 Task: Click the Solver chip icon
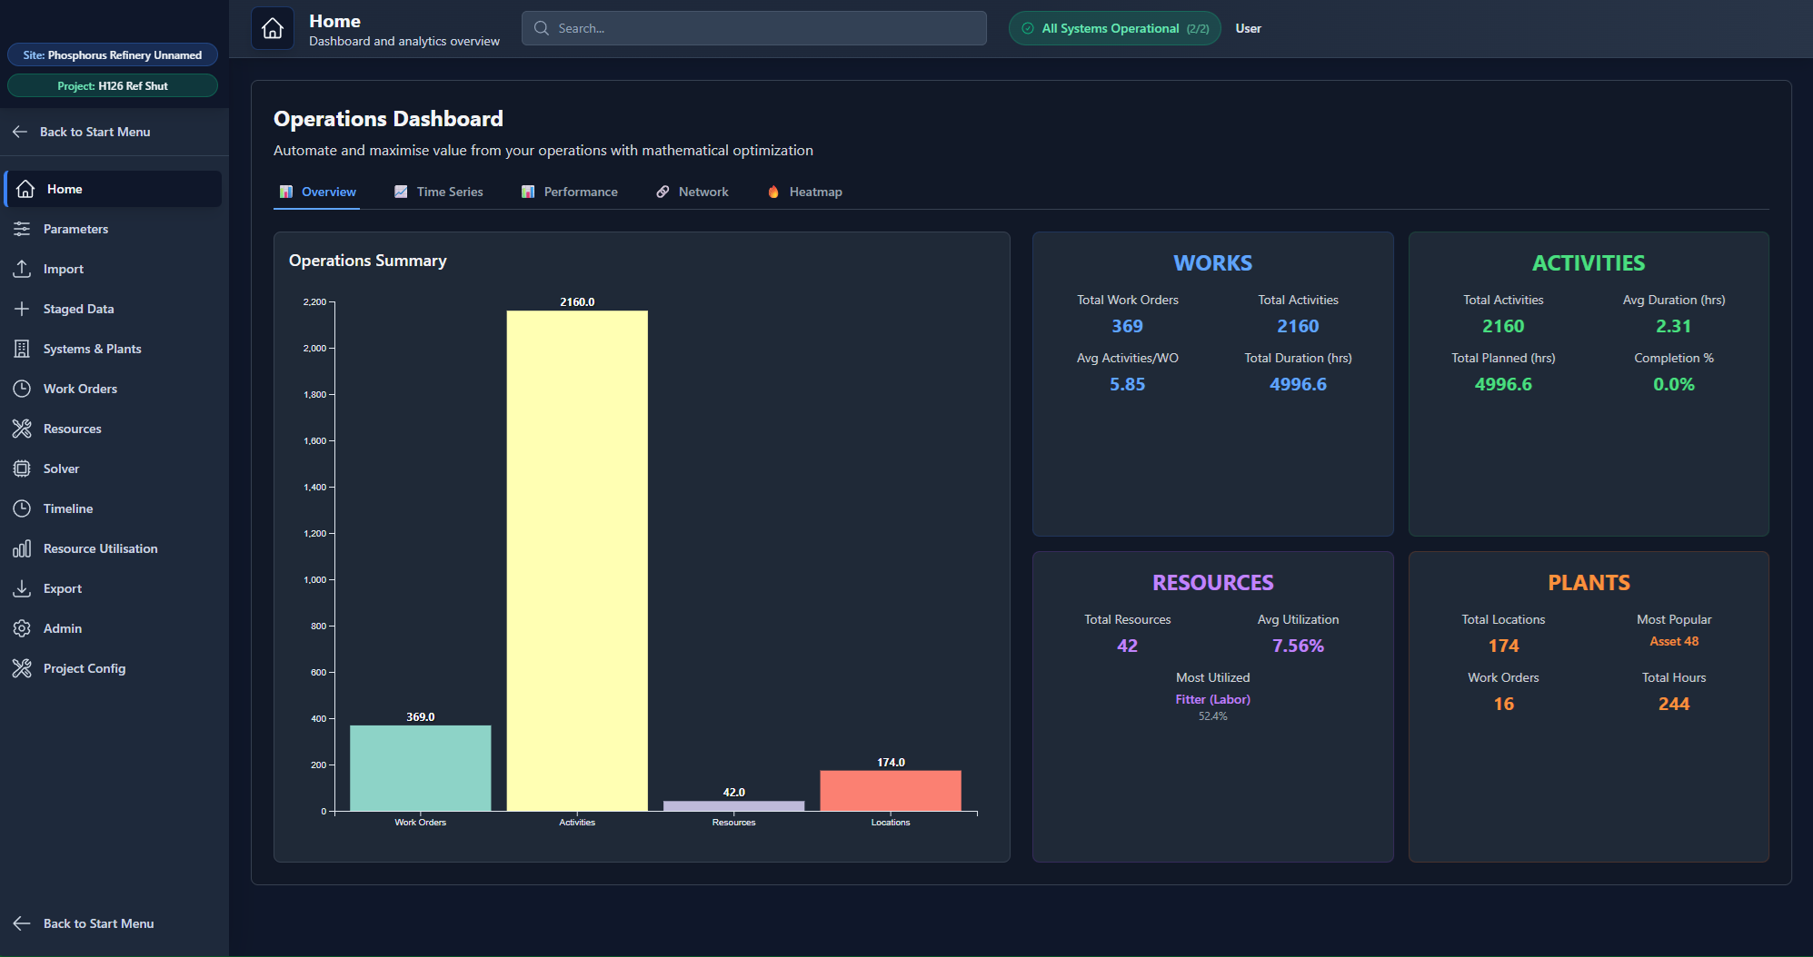pyautogui.click(x=22, y=469)
